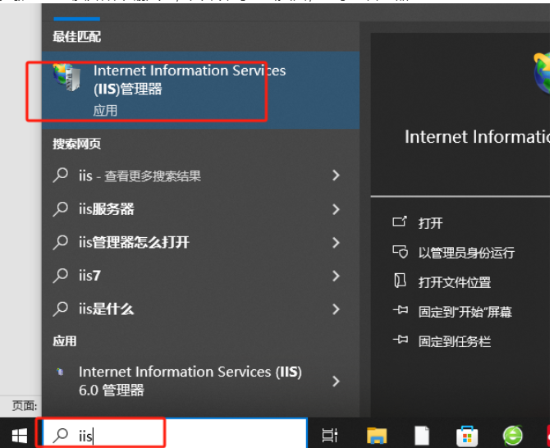Click the small IIS 6.0 manager icon
The height and width of the screenshot is (448, 554).
pyautogui.click(x=60, y=372)
